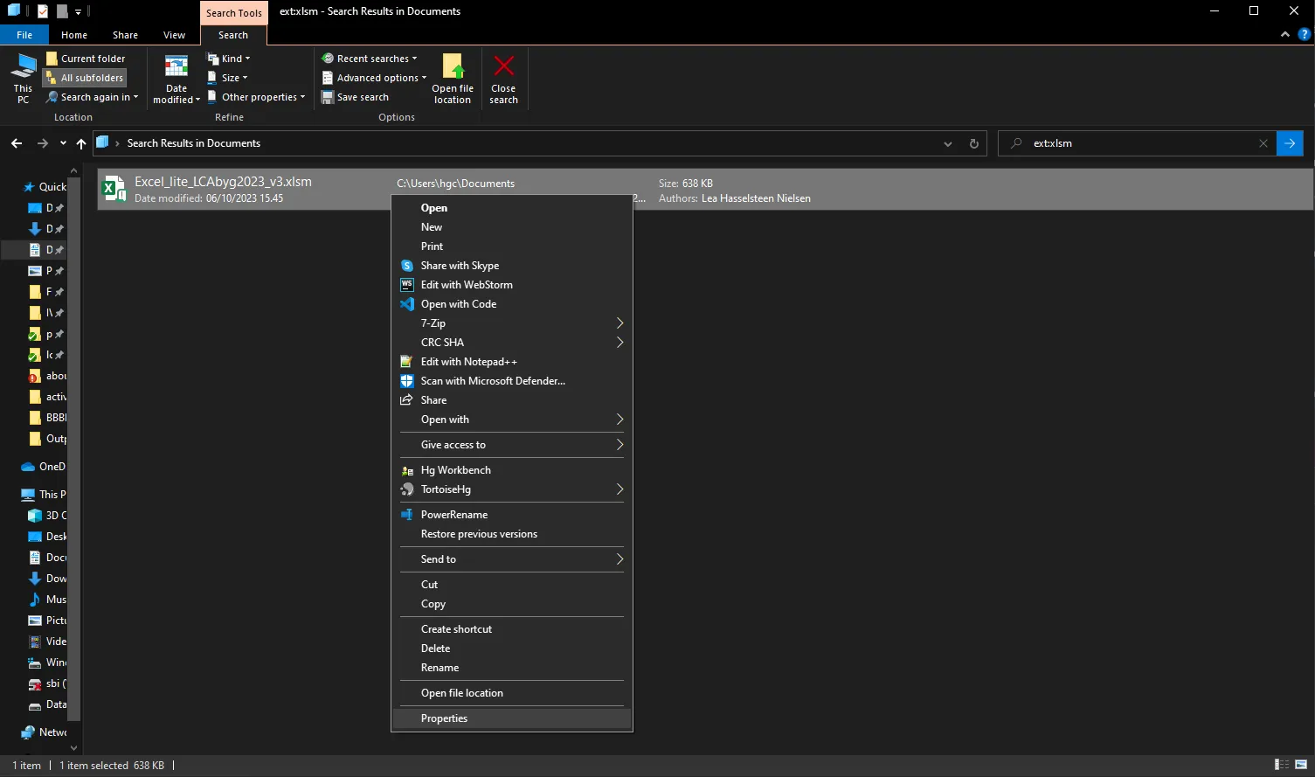1315x777 pixels.
Task: Expand the Open with submenu
Action: click(512, 420)
